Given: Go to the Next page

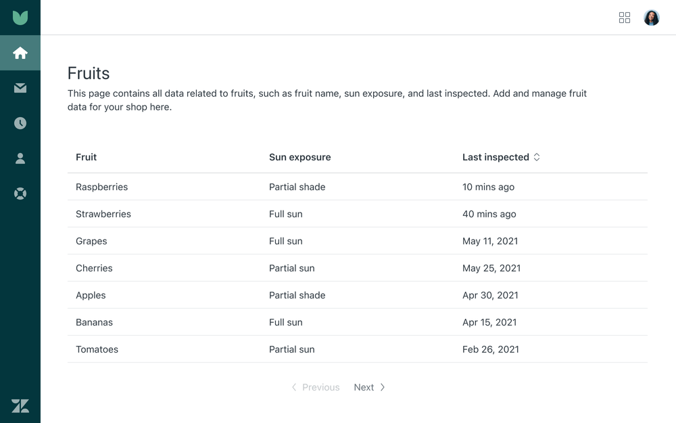Looking at the screenshot, I should (364, 387).
